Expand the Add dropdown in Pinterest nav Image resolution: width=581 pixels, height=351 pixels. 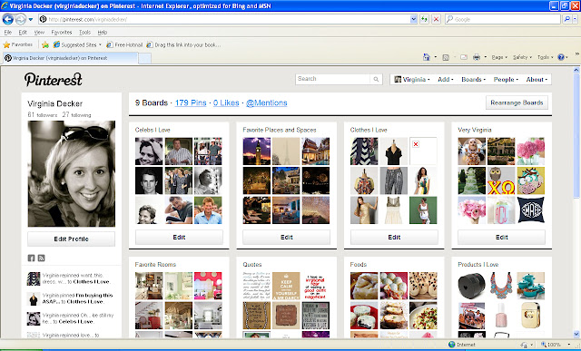tap(446, 79)
